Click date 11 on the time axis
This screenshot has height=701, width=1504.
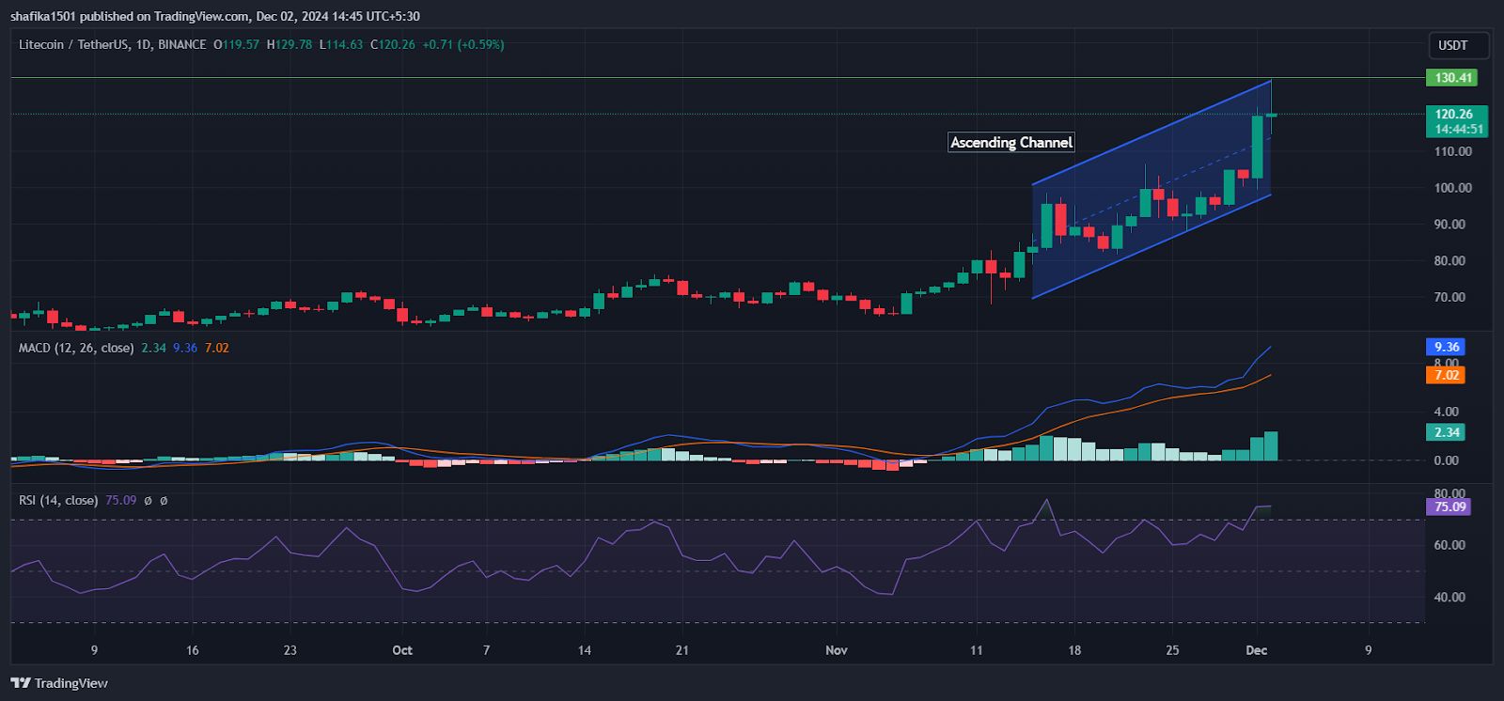tap(977, 650)
